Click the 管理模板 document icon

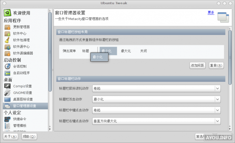pyautogui.click(x=7, y=125)
